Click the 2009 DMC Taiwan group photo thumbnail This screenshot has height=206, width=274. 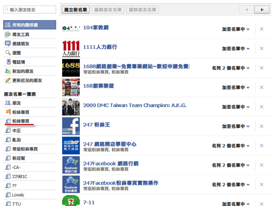[71, 106]
